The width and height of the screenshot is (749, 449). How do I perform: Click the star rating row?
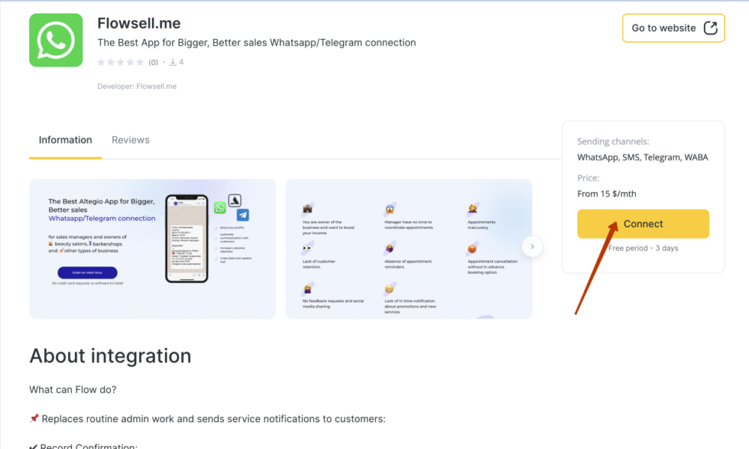121,62
